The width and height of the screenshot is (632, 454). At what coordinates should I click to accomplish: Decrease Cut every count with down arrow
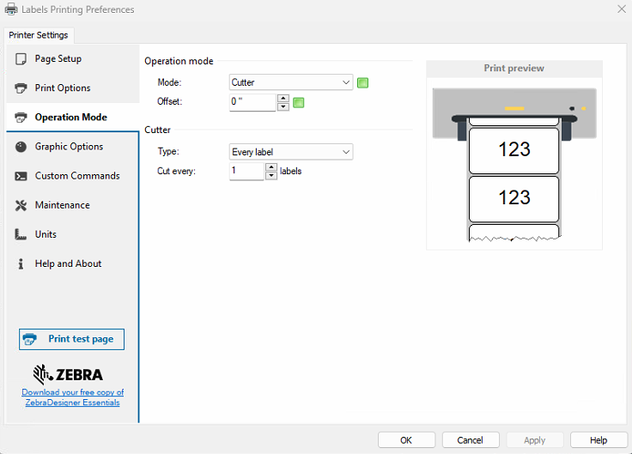(x=271, y=176)
